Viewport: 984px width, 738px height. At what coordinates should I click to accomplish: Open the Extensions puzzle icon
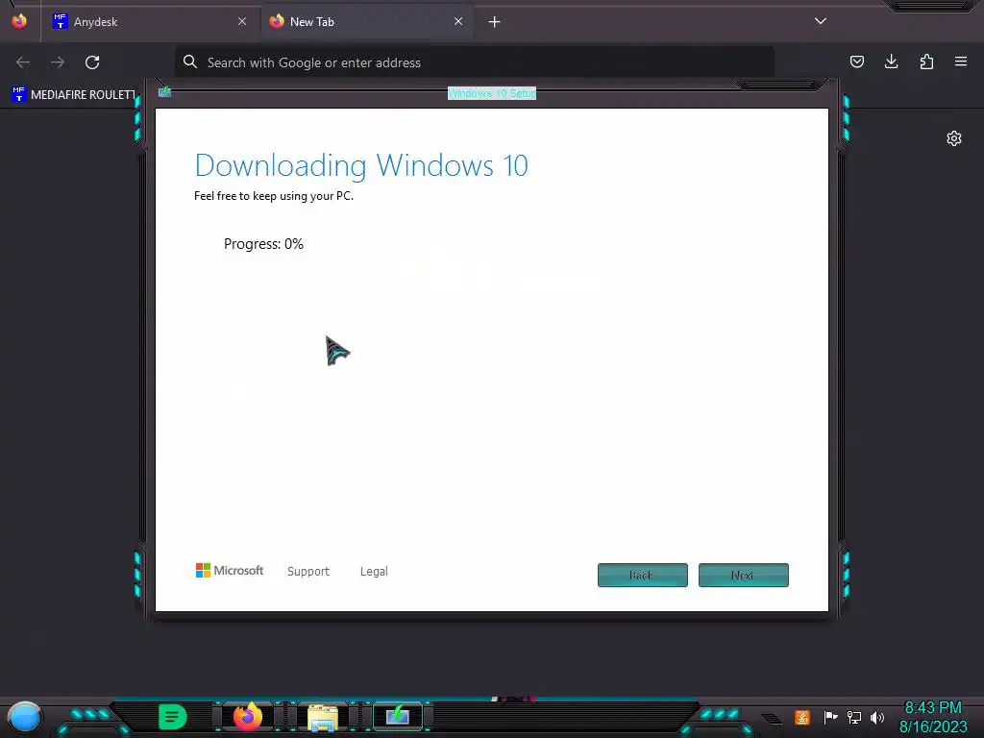tap(926, 61)
